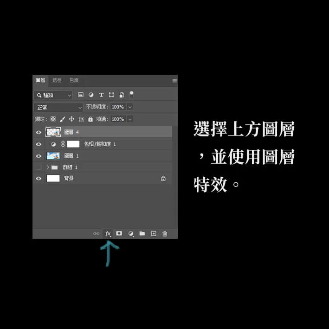Click the 填滿 100% field

coord(118,119)
